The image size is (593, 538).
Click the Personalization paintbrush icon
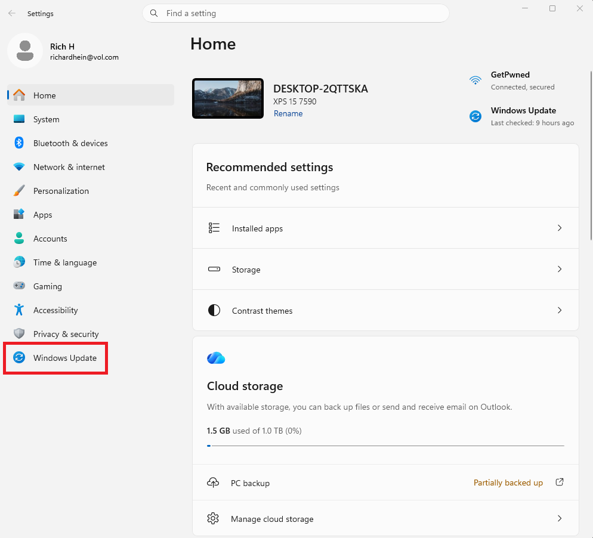point(19,190)
